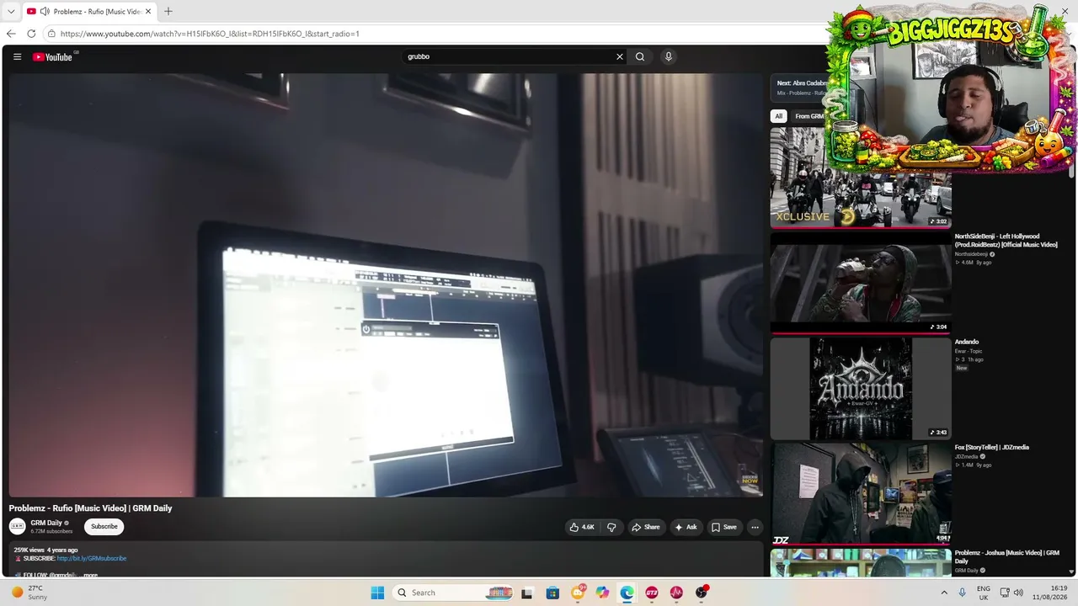Open the Andando video thumbnail
Image resolution: width=1078 pixels, height=606 pixels.
click(x=861, y=388)
